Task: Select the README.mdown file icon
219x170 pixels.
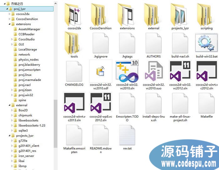Action: point(100,135)
